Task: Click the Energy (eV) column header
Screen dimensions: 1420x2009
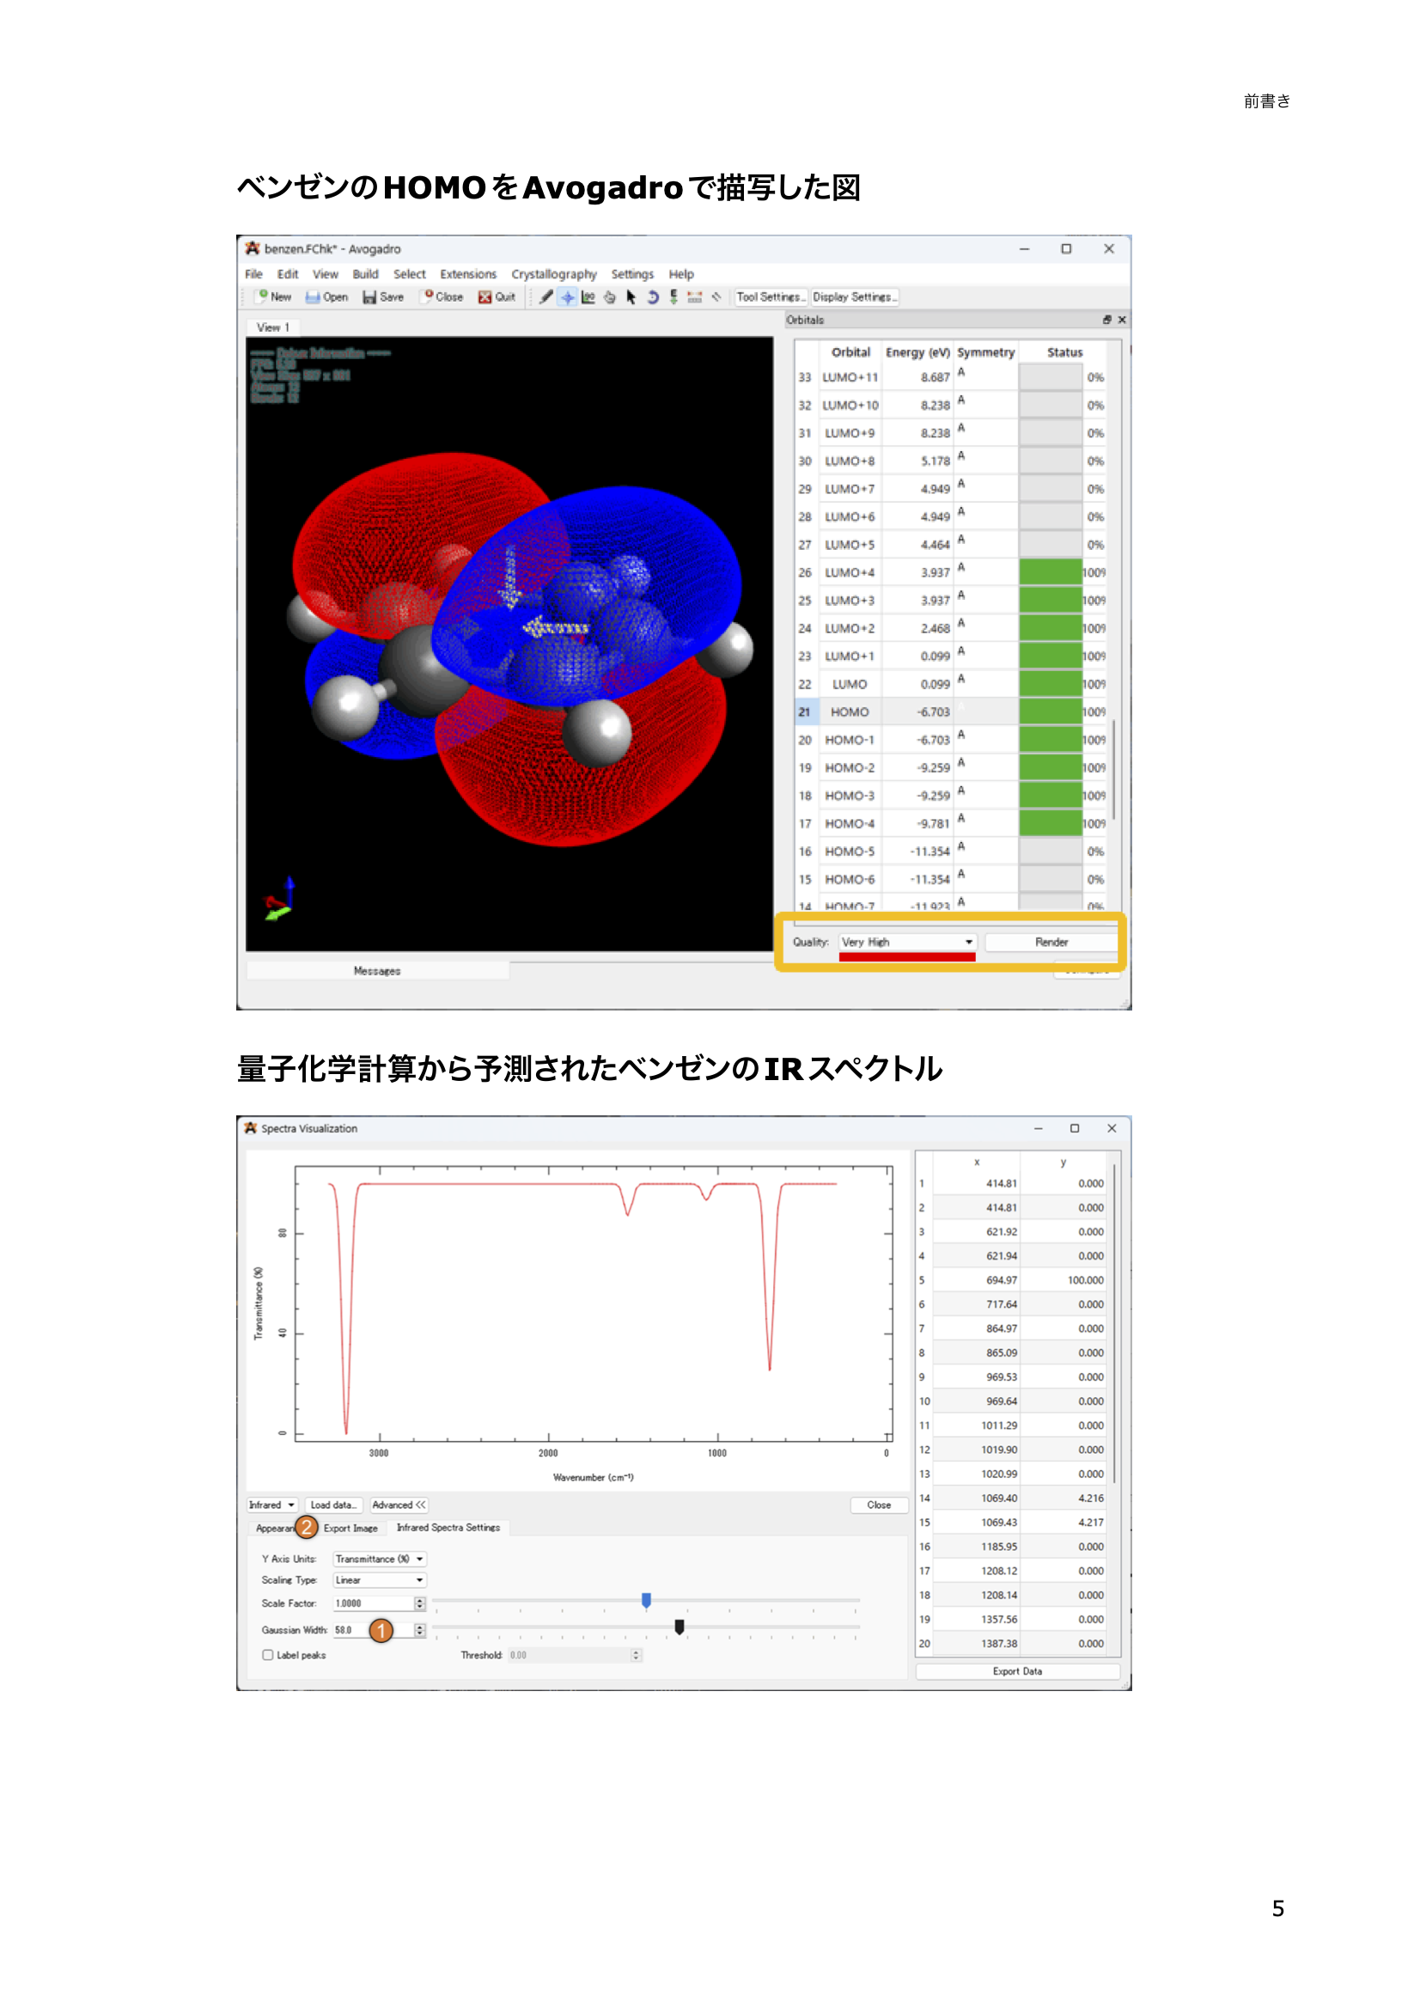Action: point(917,352)
